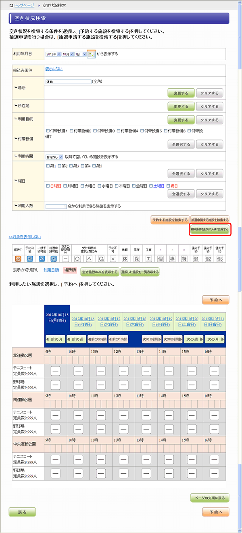The width and height of the screenshot is (242, 533).
Task: Switch to 2012年10月16日(火曜日) tab
Action: [84, 321]
